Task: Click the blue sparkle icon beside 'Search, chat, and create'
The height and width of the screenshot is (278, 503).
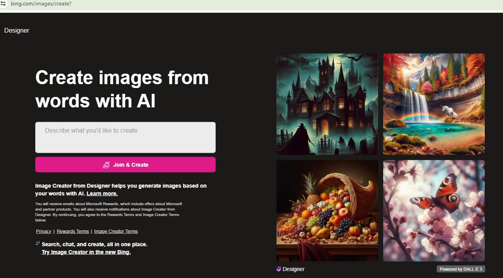Action: pos(38,243)
